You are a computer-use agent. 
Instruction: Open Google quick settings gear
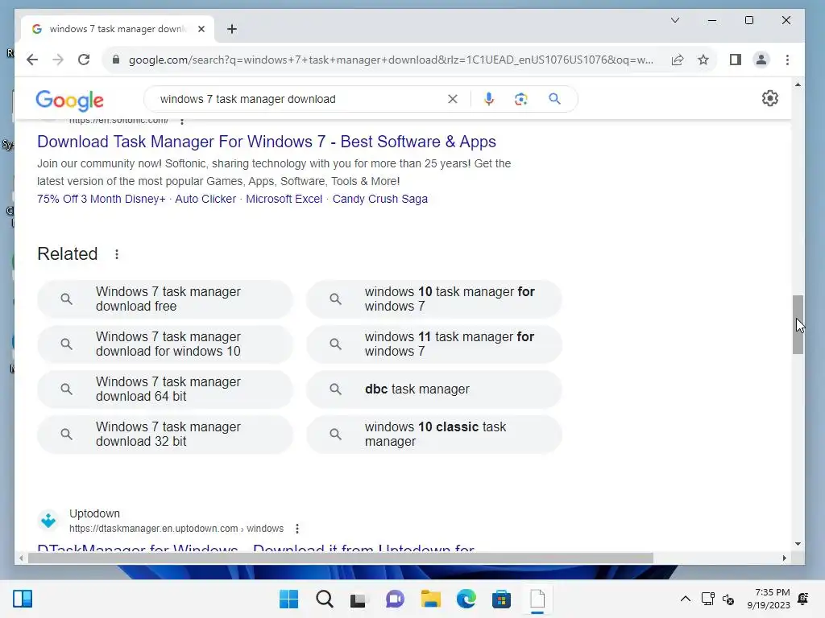click(x=769, y=98)
